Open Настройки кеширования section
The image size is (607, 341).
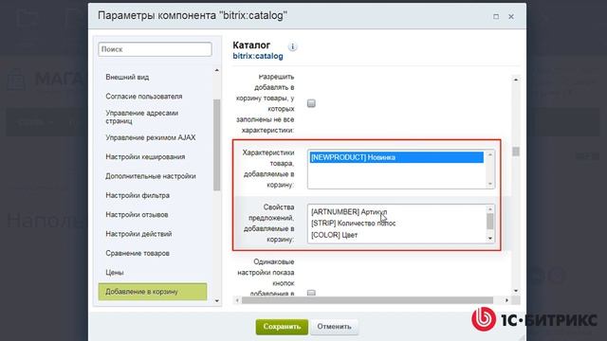point(145,156)
